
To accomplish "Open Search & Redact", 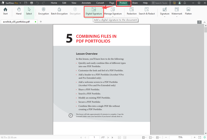I will point(147,11).
